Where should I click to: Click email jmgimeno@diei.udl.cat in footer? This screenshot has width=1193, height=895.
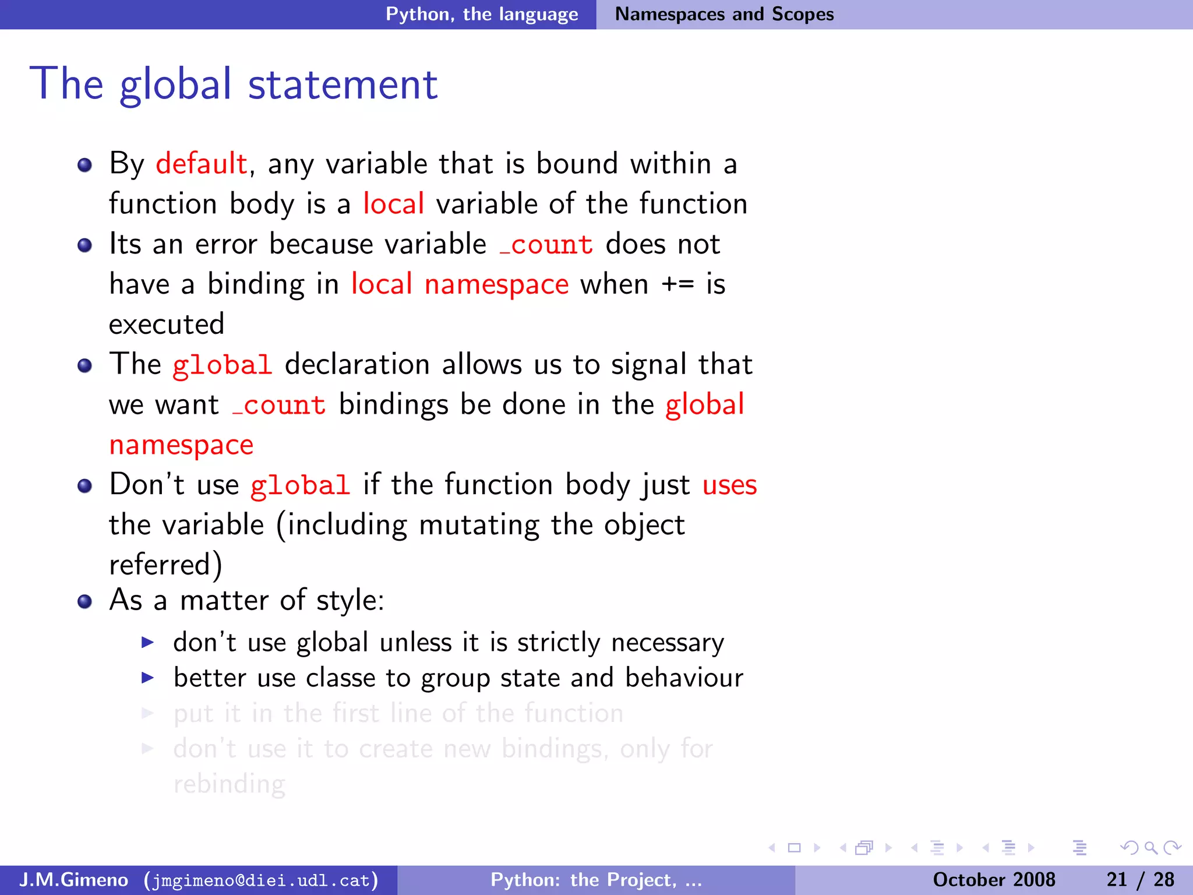261,880
